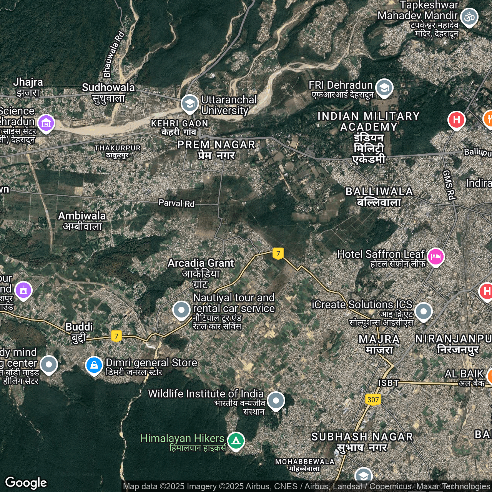Click the Tapkeshwar Mahadev Mandir temple marker
This screenshot has height=492, width=492.
469,17
